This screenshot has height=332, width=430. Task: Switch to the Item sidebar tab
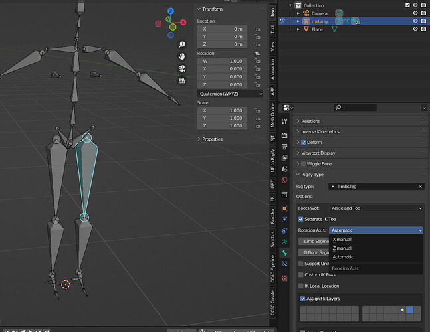pos(272,13)
